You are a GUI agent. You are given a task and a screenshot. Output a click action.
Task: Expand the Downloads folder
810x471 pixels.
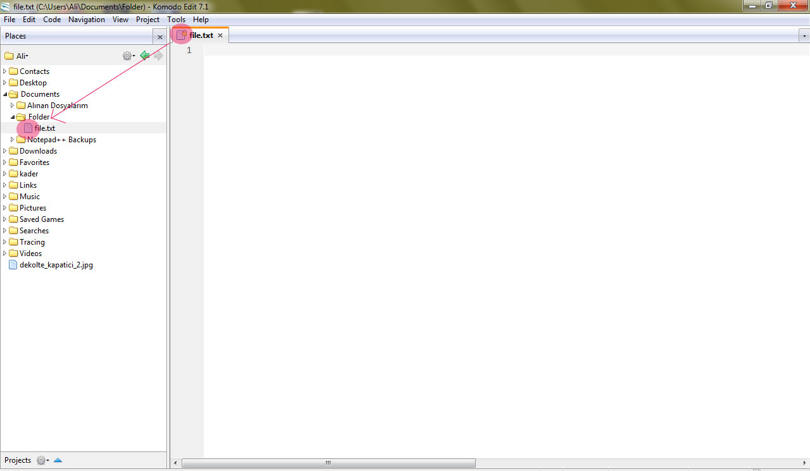pos(5,150)
